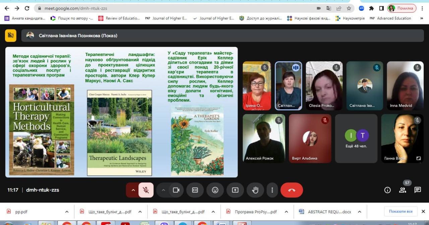Open the Review of Education bookmark

point(119,18)
